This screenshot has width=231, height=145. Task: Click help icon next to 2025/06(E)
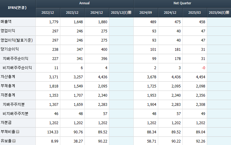[227, 12]
